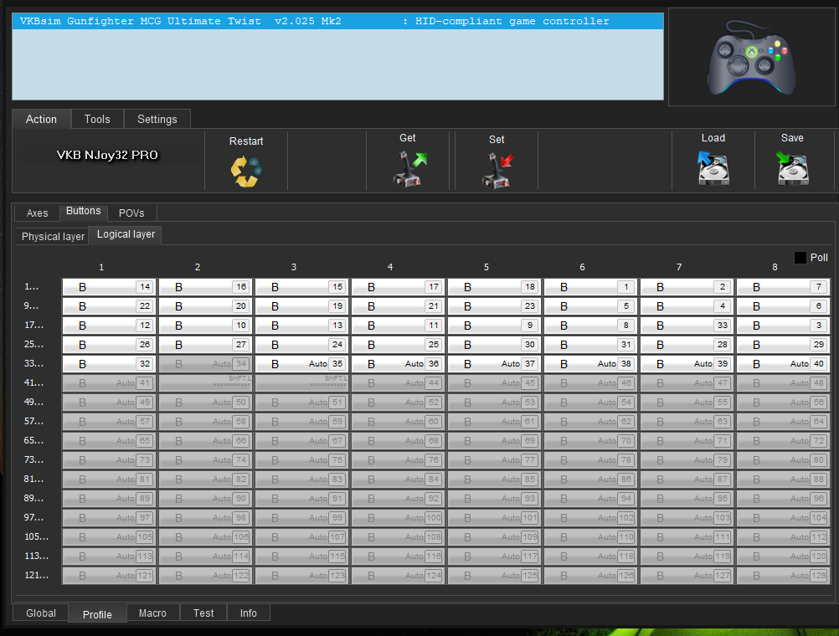Image resolution: width=839 pixels, height=636 pixels.
Task: Click the disabled Auto 52 button cell
Action: (398, 403)
